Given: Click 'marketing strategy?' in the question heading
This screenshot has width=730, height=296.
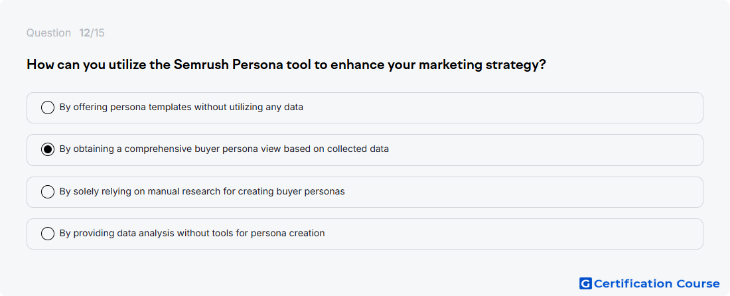Looking at the screenshot, I should coord(482,65).
